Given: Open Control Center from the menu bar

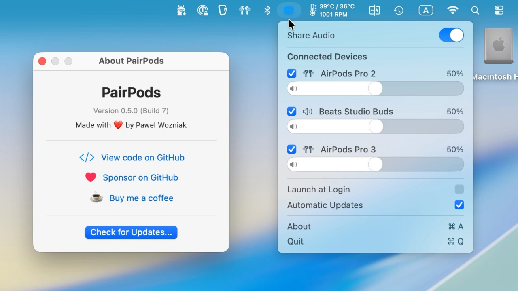Looking at the screenshot, I should point(499,10).
